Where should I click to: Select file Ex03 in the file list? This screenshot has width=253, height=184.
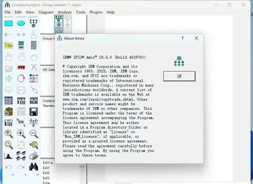(x=46, y=178)
